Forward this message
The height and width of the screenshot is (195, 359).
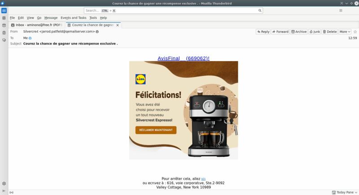tap(280, 31)
